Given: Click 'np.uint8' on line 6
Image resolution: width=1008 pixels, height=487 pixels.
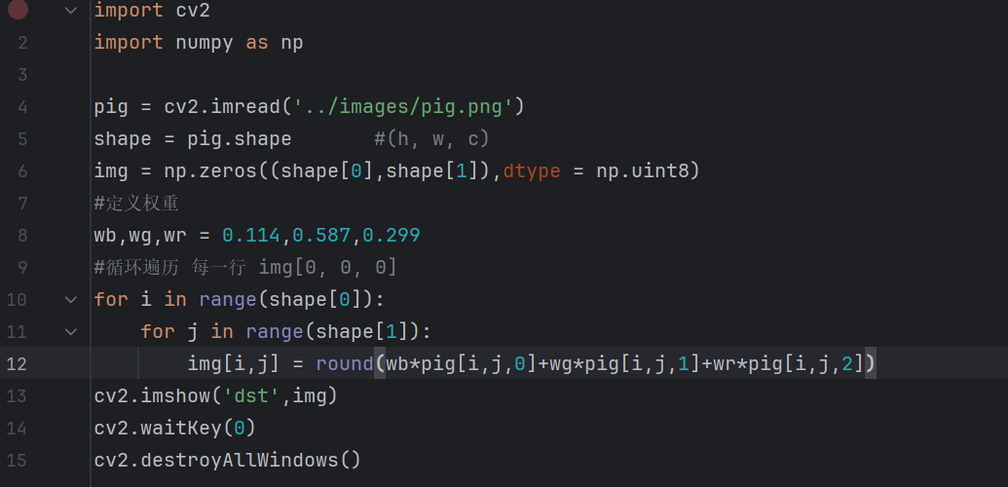Looking at the screenshot, I should [642, 171].
